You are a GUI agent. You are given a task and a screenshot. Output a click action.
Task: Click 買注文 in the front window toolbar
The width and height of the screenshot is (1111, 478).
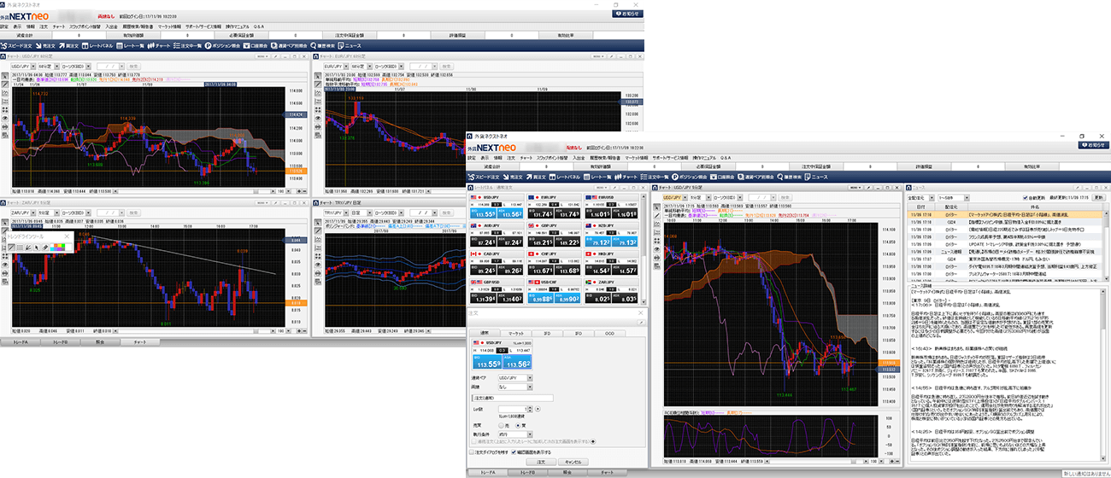(x=536, y=177)
